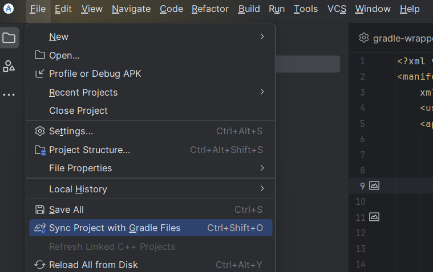Open the Refactor menu

pyautogui.click(x=210, y=9)
